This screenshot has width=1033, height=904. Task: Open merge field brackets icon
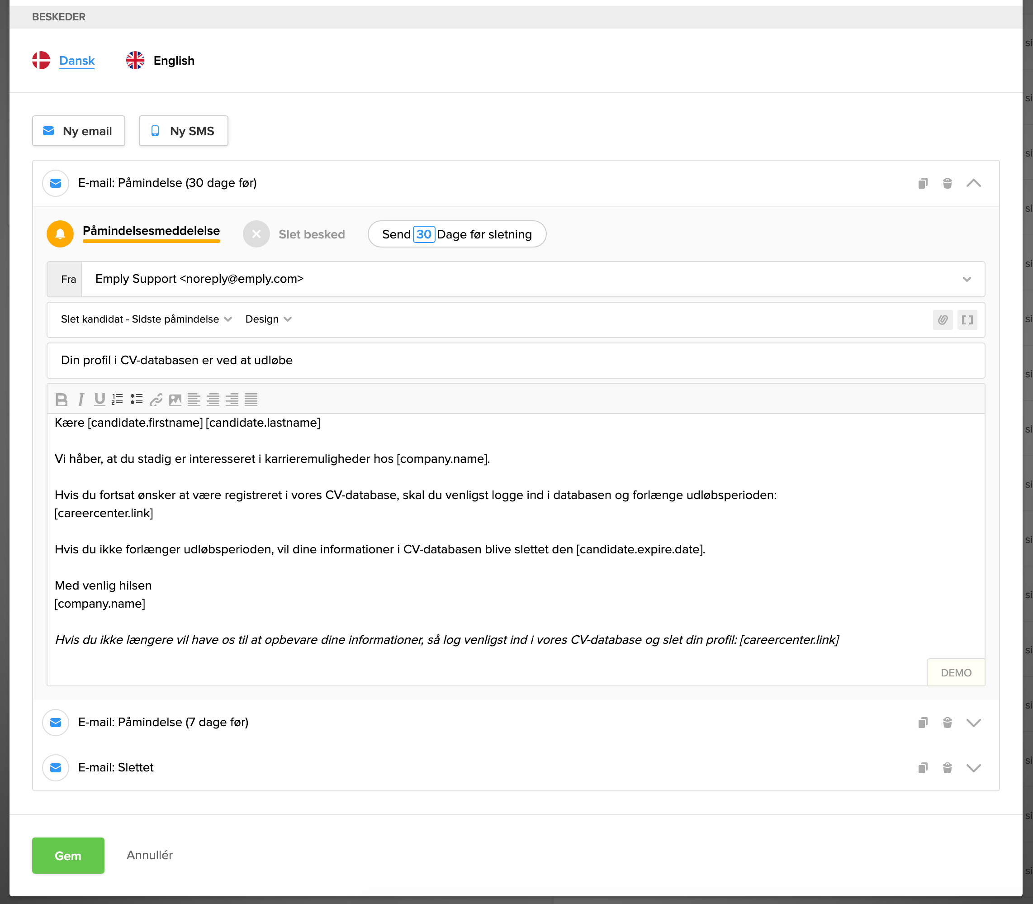coord(967,320)
